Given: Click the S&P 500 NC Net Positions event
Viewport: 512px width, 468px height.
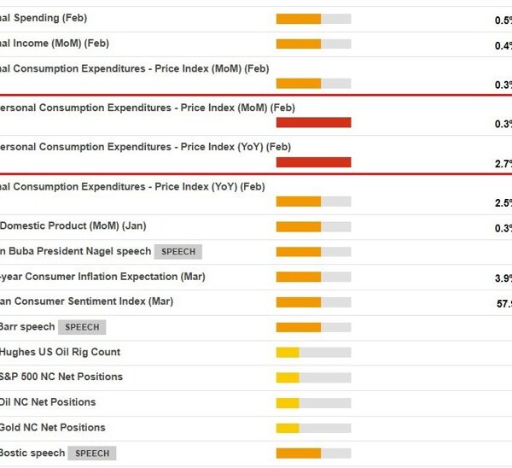Looking at the screenshot, I should 61,377.
